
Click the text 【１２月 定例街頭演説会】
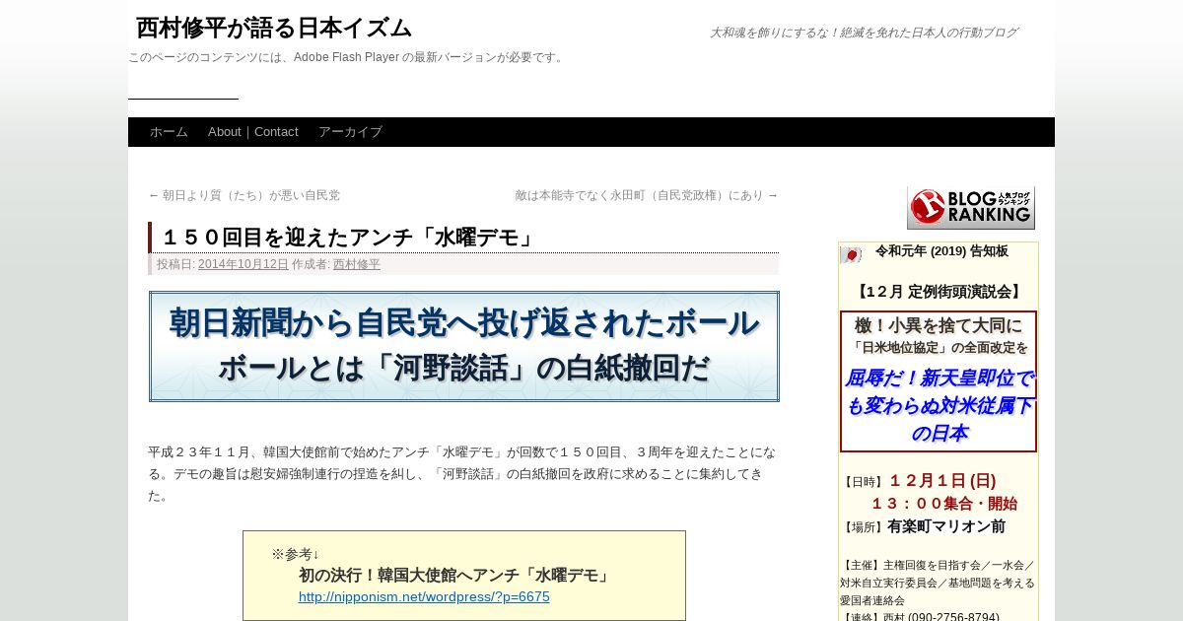coord(939,292)
